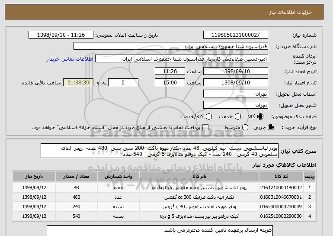
Task: Click the پودر لباسشویی دستی item name
Action: 199,188
